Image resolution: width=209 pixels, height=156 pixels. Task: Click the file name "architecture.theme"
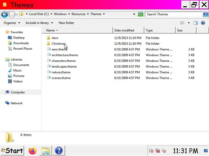coord(65,55)
